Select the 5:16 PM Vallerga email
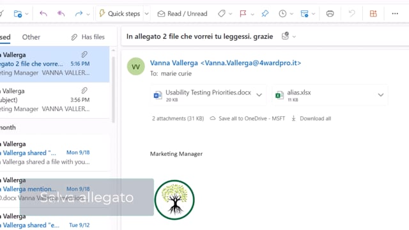Viewport: 409px width, 230px height. pyautogui.click(x=54, y=64)
